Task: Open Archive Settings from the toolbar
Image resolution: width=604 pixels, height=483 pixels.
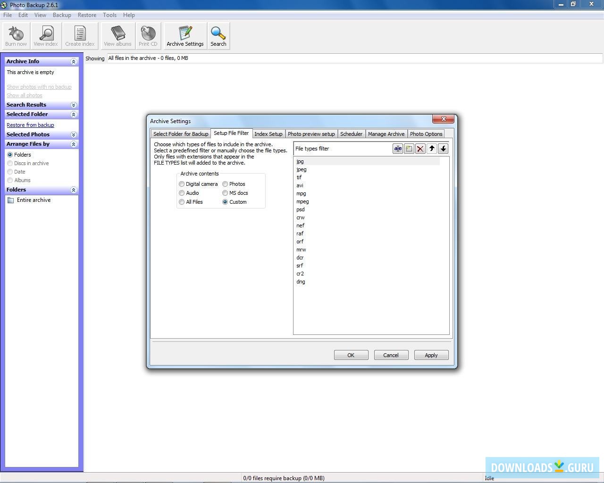Action: point(185,36)
